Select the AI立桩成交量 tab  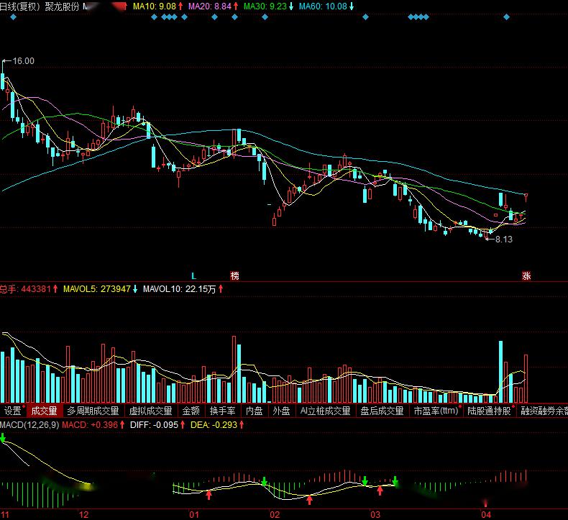pos(325,411)
